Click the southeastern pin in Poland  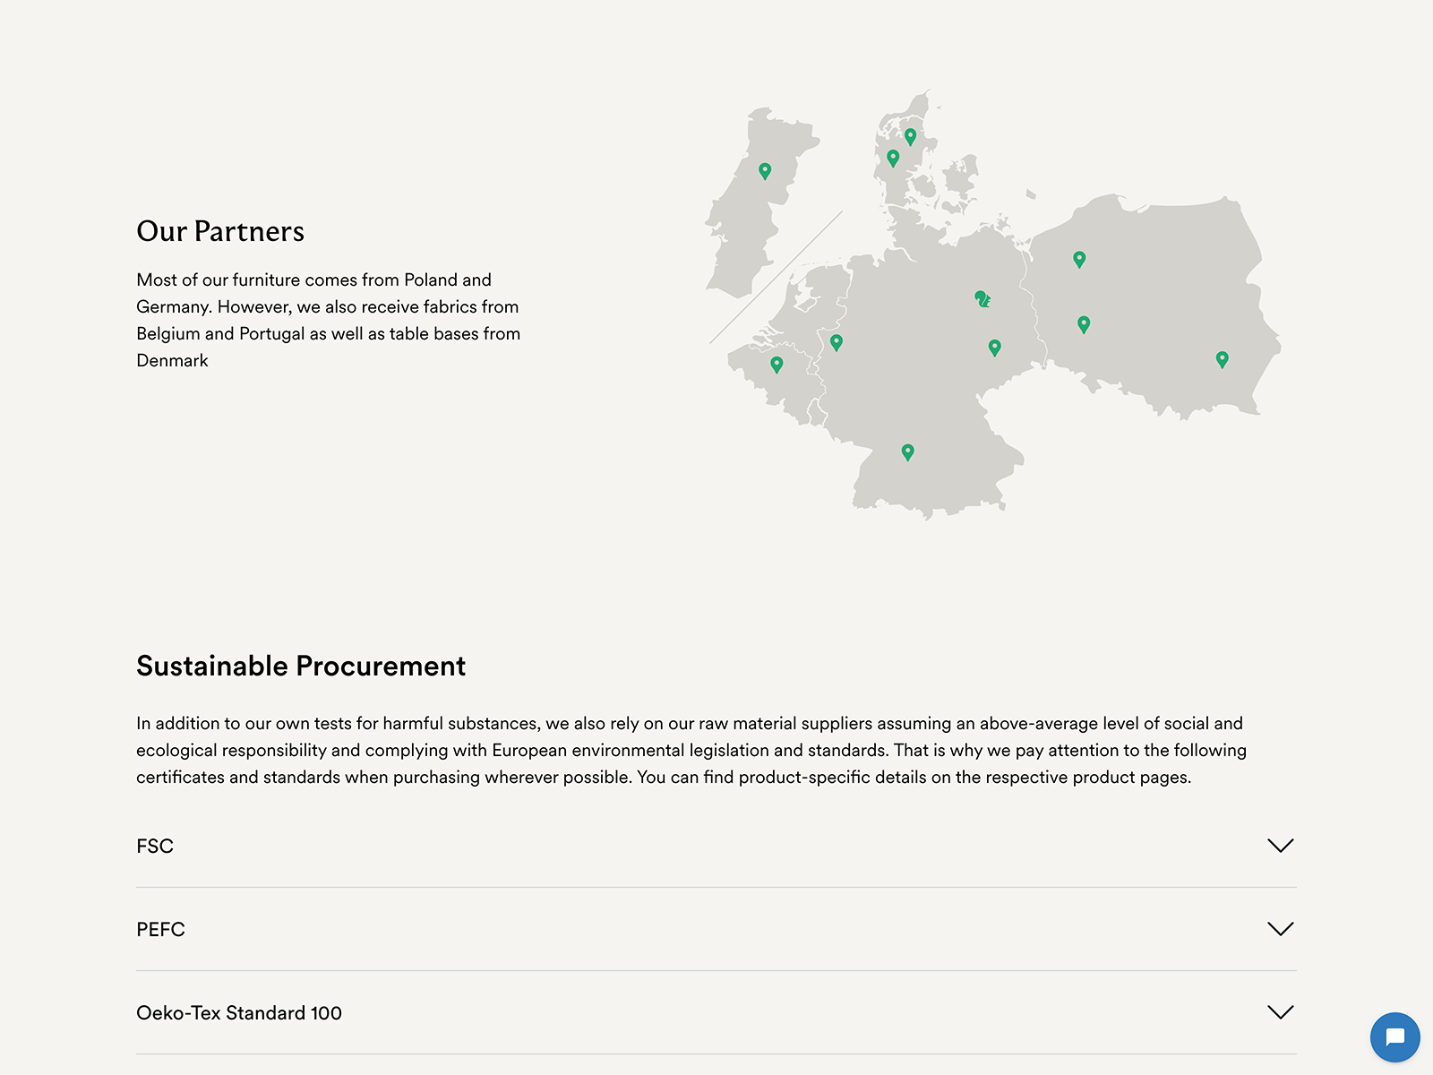(1222, 359)
